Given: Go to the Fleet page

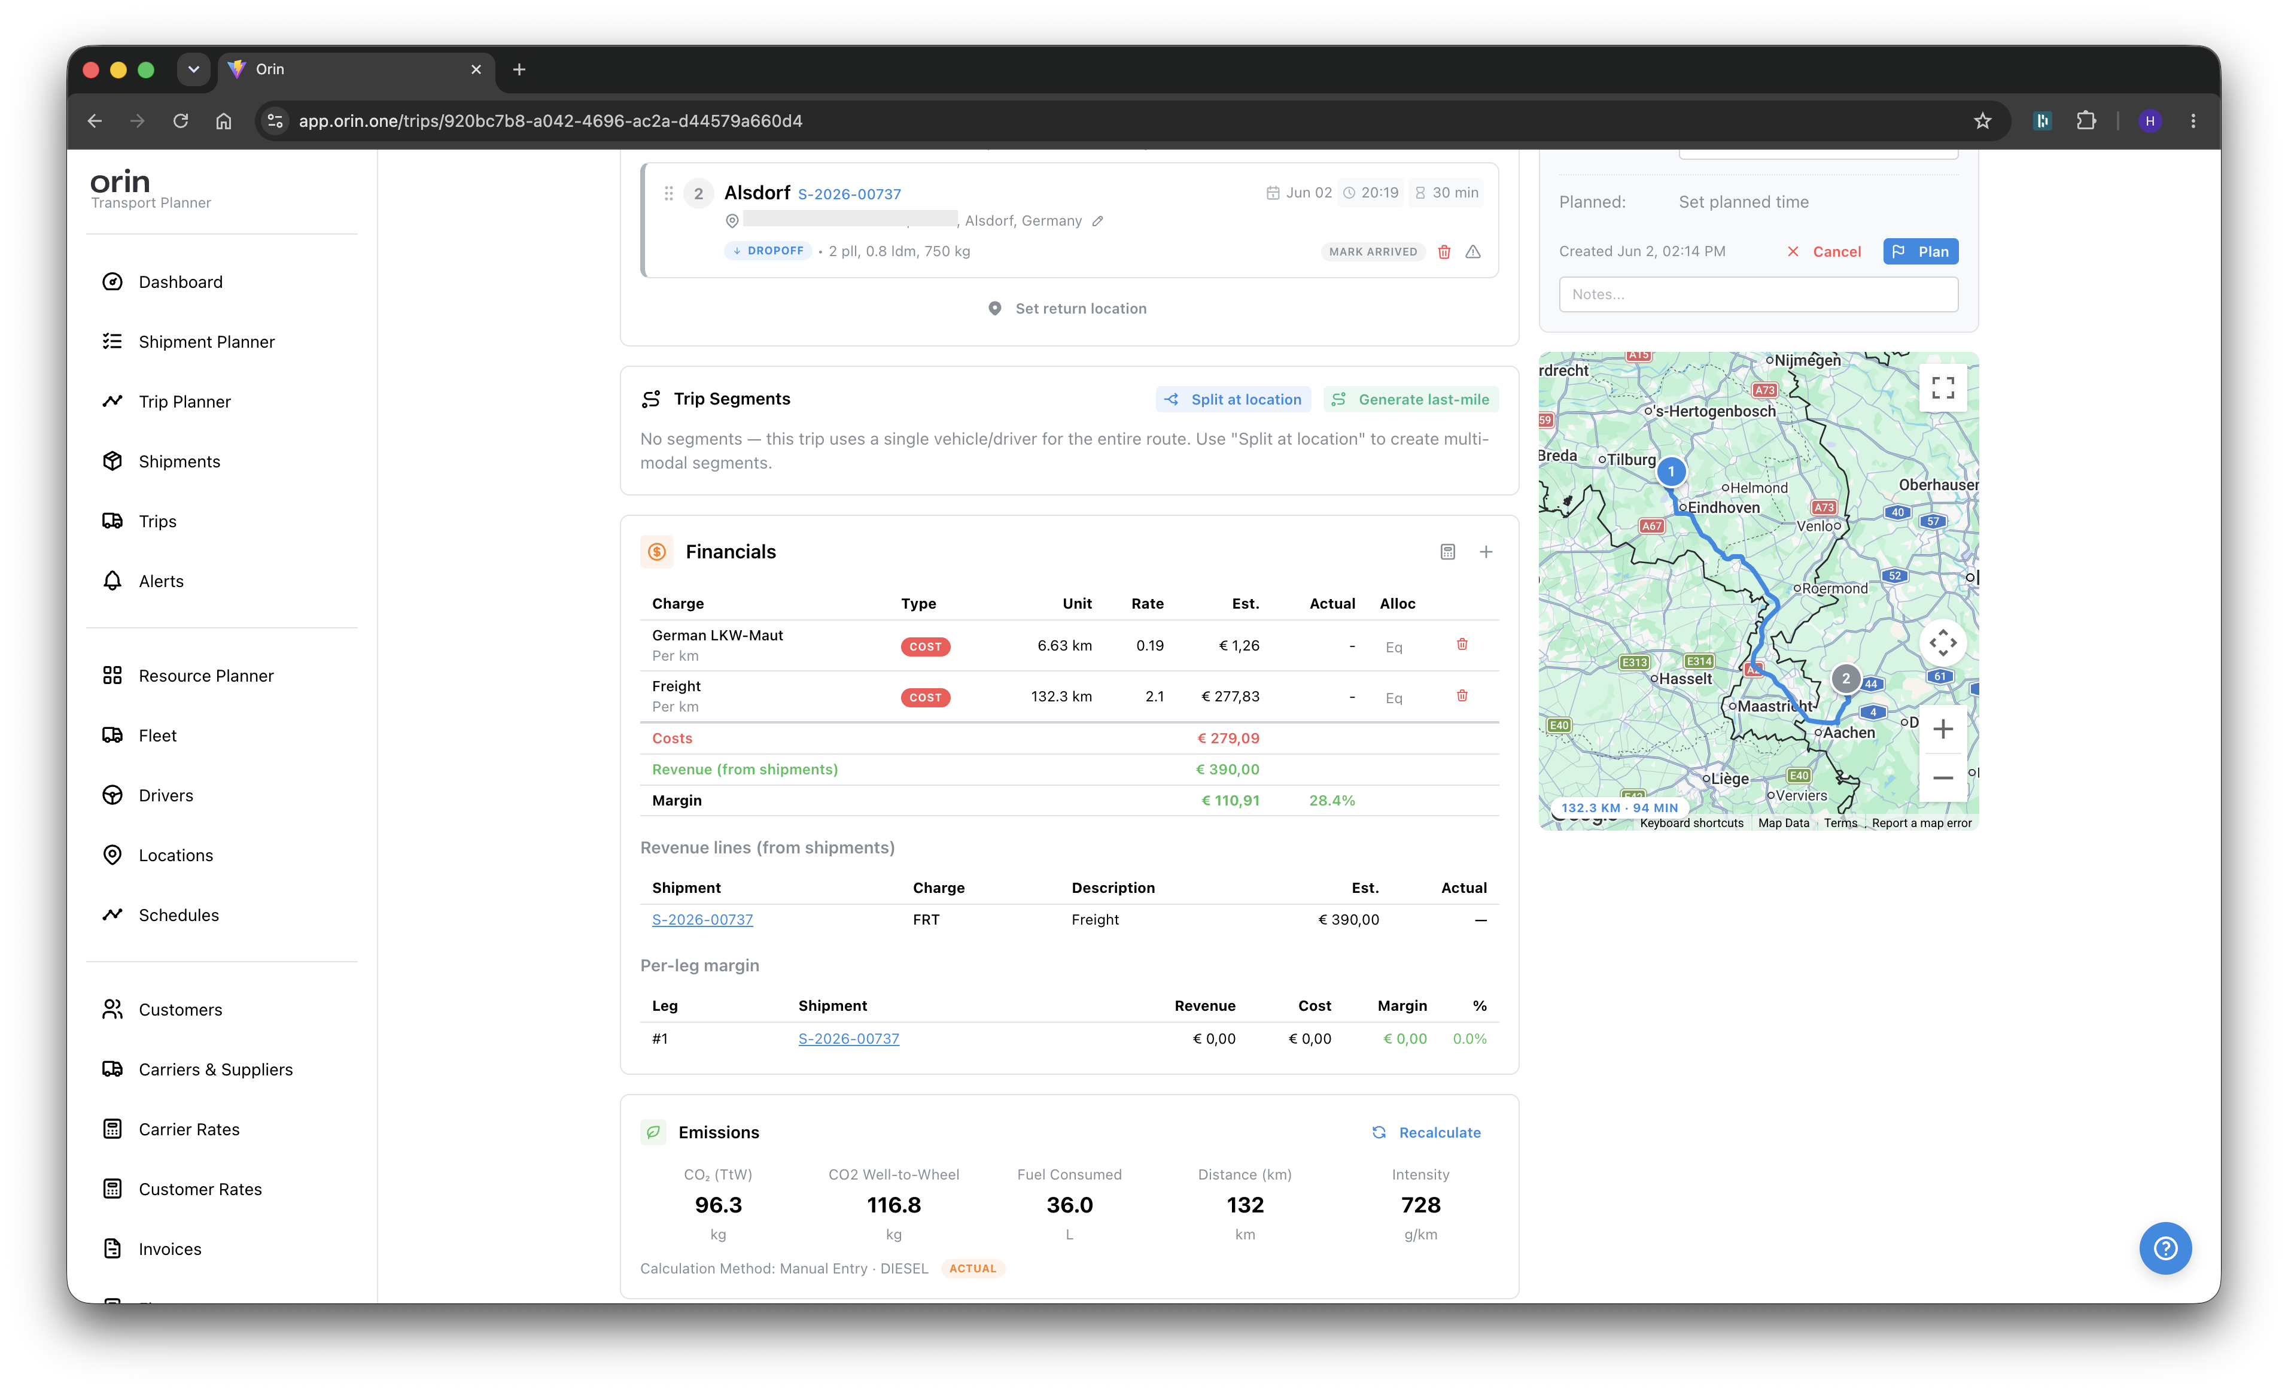Looking at the screenshot, I should [157, 735].
